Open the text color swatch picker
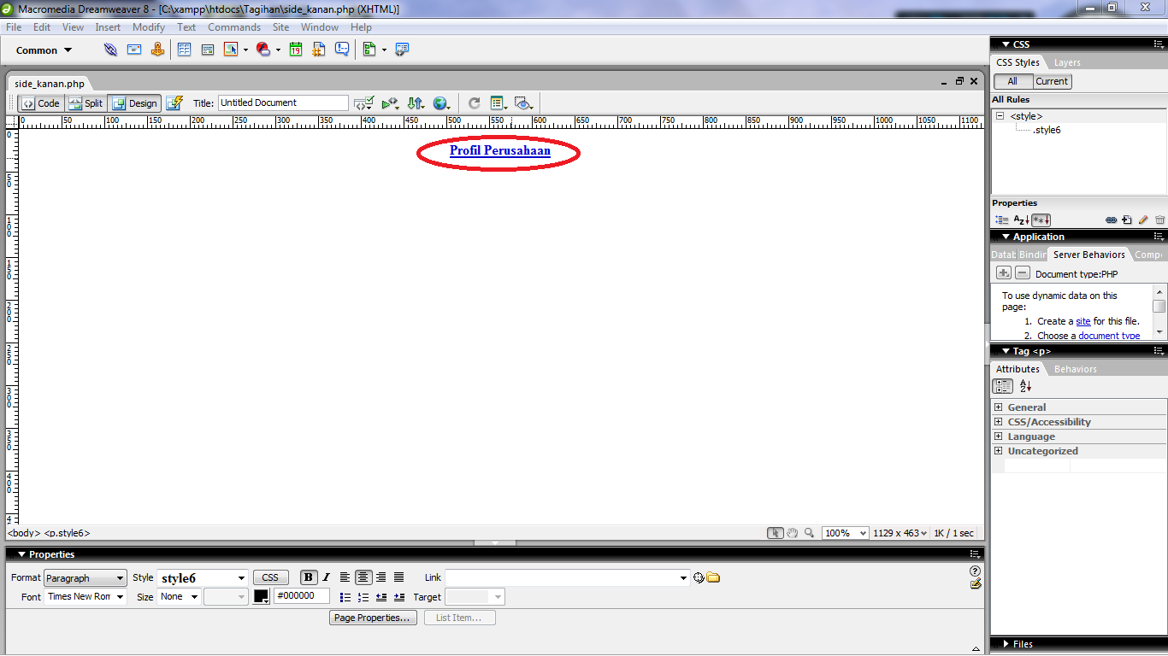This screenshot has width=1168, height=656. [x=262, y=595]
